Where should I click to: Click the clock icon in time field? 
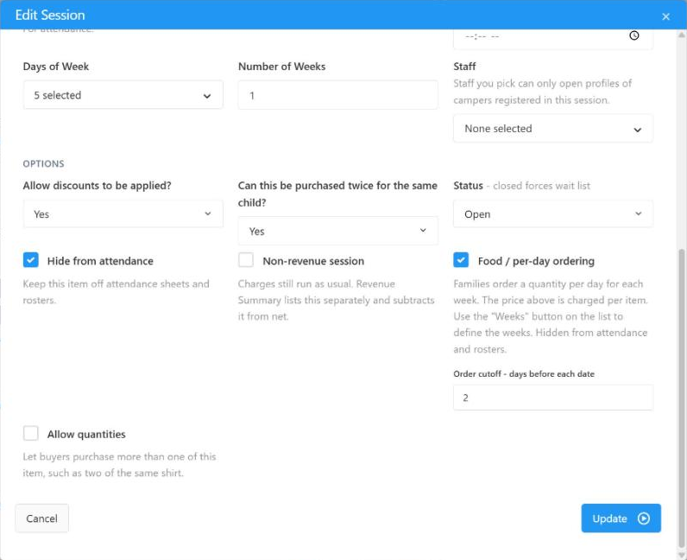pos(634,35)
